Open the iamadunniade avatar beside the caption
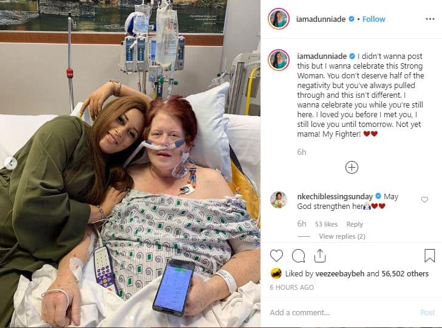 pyautogui.click(x=279, y=60)
